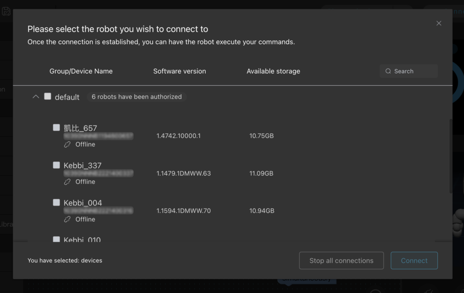
Task: Click the Kebbi_004 device name
Action: tap(83, 203)
